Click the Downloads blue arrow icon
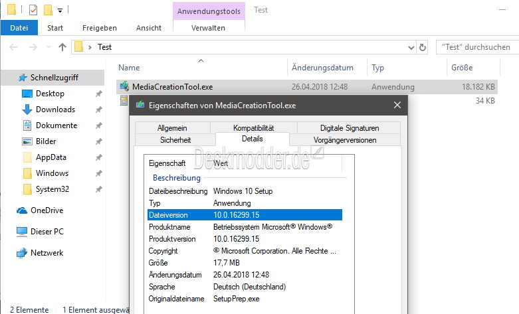 pos(27,110)
